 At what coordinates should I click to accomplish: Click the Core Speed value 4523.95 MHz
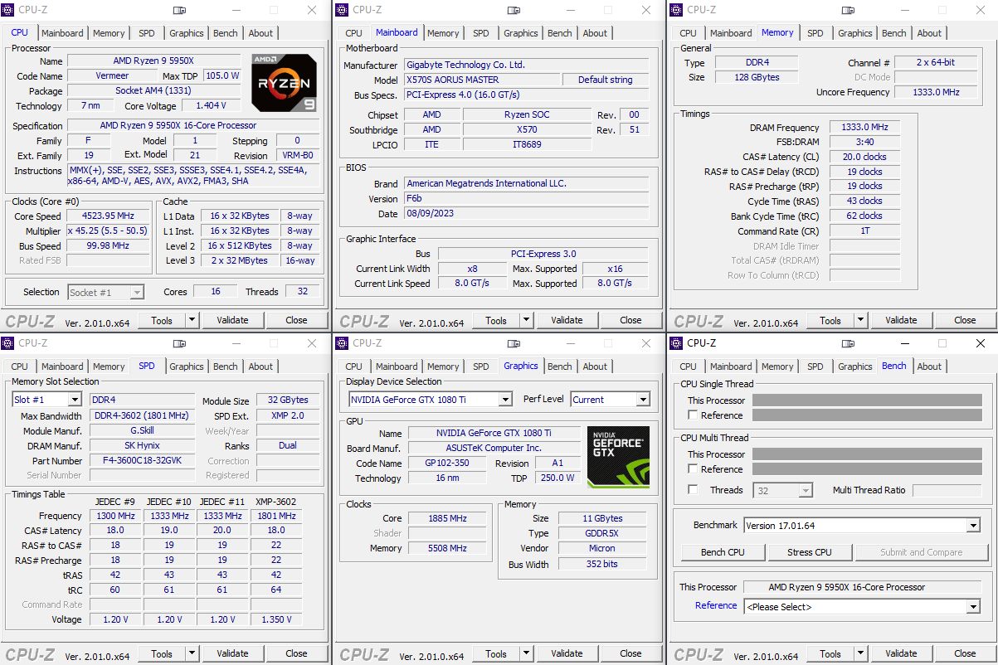(109, 216)
